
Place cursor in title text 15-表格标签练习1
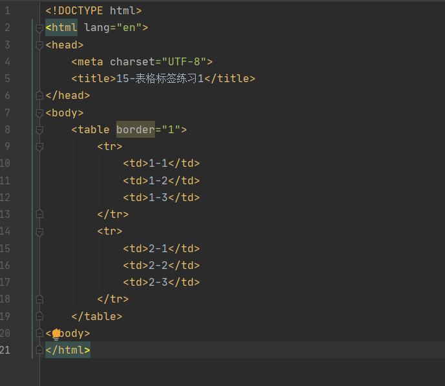click(x=160, y=78)
